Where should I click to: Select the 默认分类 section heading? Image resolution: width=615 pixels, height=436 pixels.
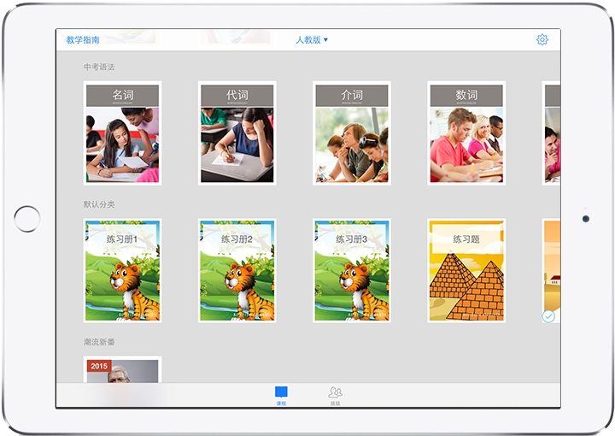99,204
